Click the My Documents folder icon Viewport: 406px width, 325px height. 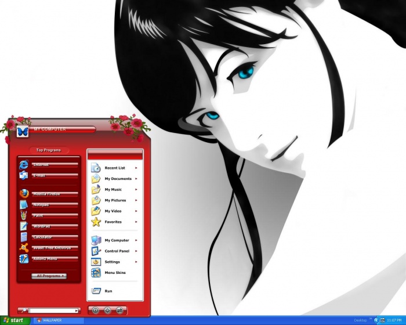point(96,179)
